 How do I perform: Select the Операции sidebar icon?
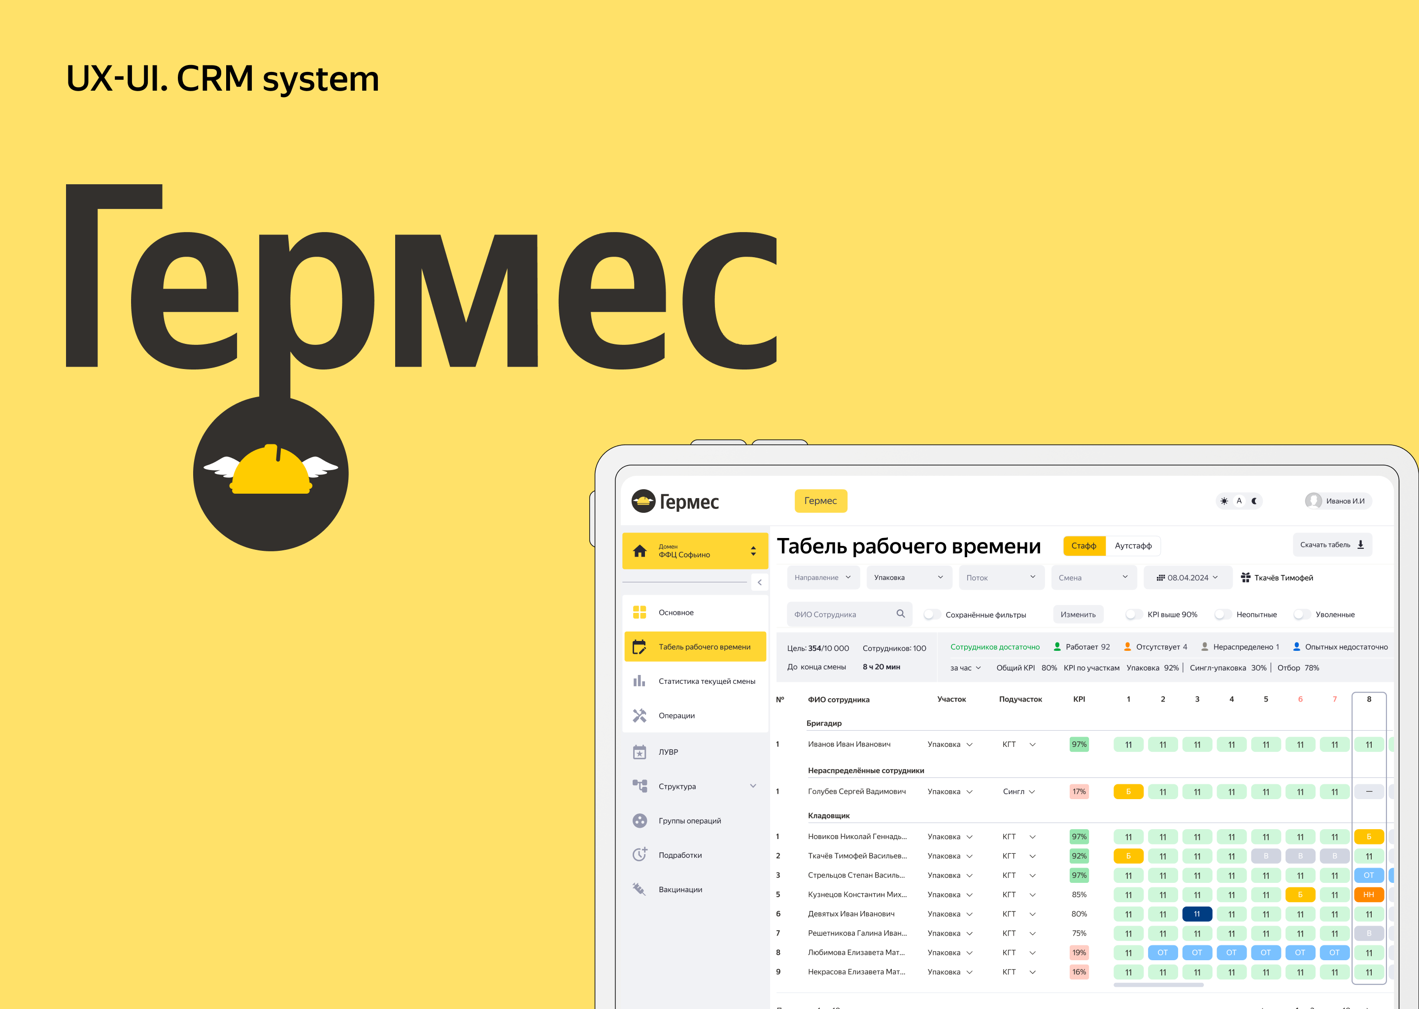[x=640, y=715]
